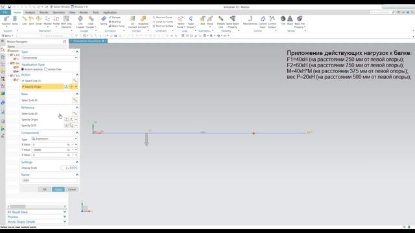Select the Spring connector tool
This screenshot has height=233, width=415.
click(104, 21)
